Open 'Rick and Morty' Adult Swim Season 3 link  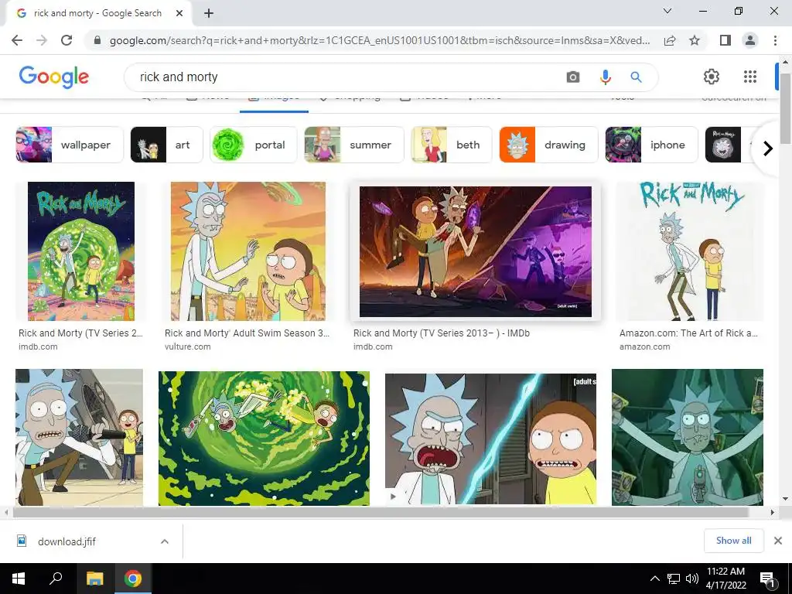[x=247, y=333]
